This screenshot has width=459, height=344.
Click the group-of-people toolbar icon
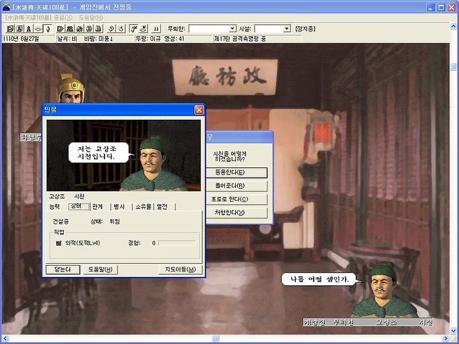tap(70, 29)
